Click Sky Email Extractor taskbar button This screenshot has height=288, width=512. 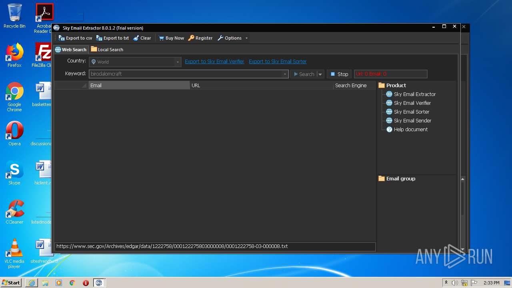pyautogui.click(x=99, y=283)
